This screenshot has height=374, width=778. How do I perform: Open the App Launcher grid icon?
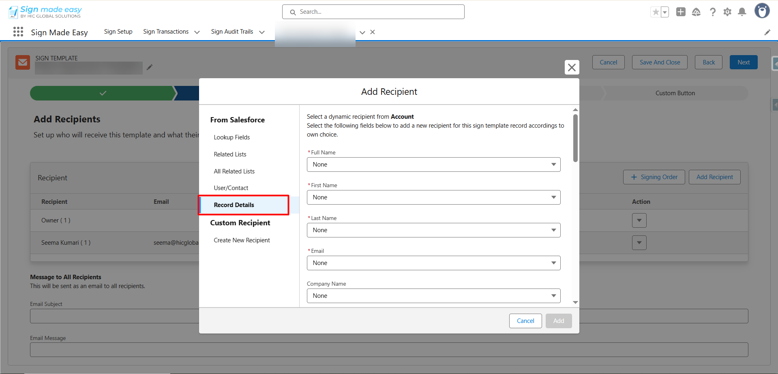pyautogui.click(x=18, y=32)
